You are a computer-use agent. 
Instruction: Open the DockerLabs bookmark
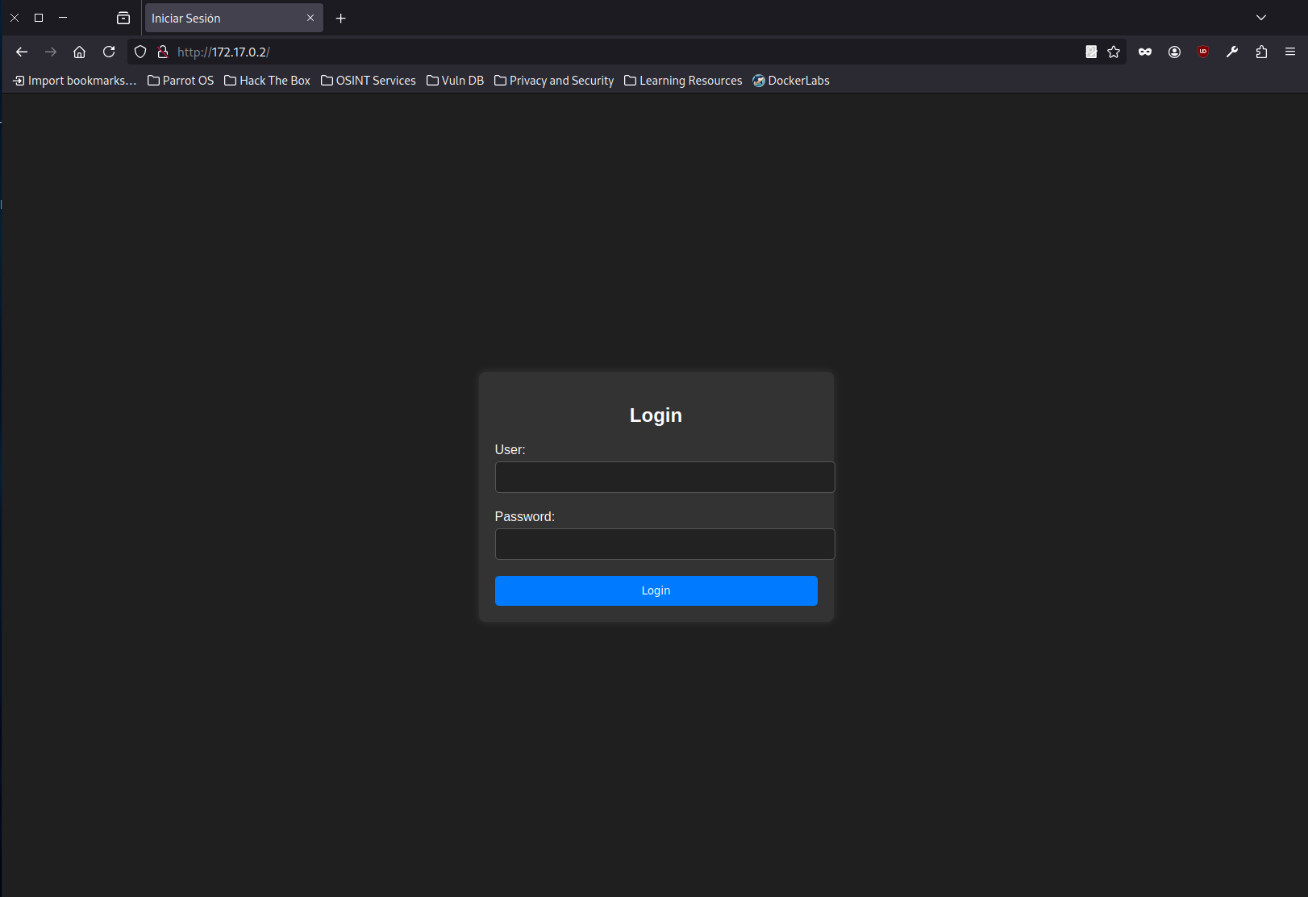coord(791,81)
